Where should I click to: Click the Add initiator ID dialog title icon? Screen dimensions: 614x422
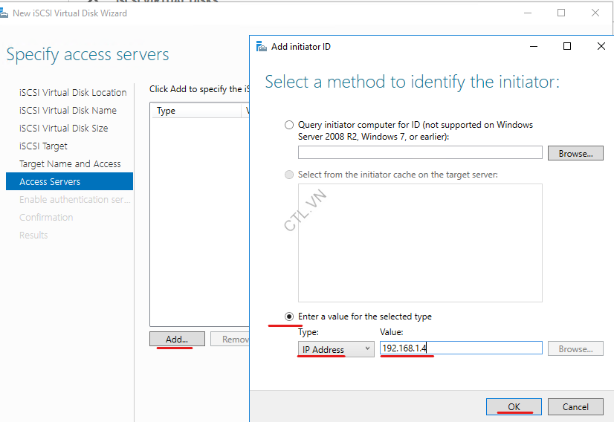click(x=261, y=47)
